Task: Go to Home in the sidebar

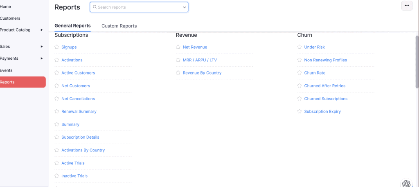Action: 5,7
